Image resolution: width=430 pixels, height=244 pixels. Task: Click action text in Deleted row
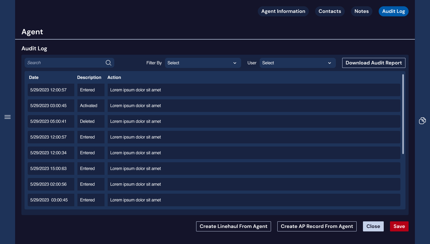click(135, 121)
